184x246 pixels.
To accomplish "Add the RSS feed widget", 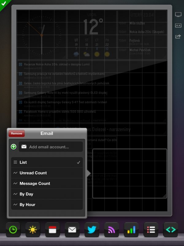I will [112, 230].
